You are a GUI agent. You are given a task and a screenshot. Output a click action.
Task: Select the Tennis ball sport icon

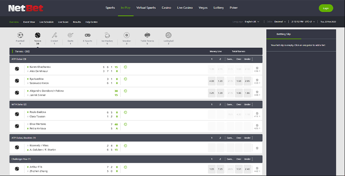[x=38, y=35]
